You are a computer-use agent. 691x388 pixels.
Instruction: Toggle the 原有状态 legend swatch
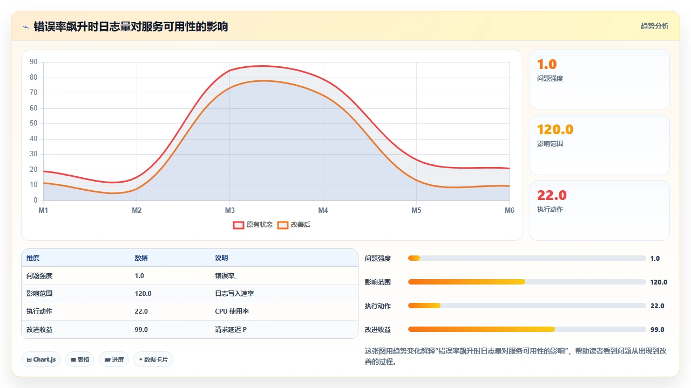239,225
